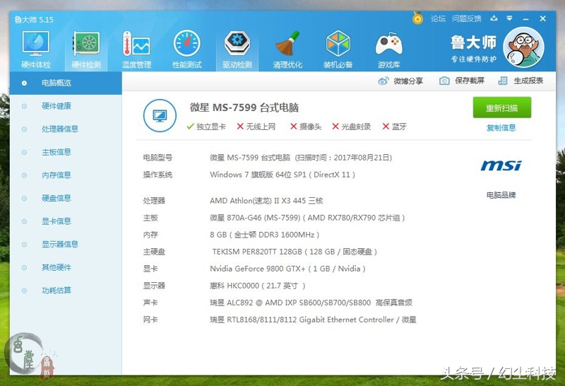Click Nvidia GeForce 9800 GTX+ text

tap(287, 269)
